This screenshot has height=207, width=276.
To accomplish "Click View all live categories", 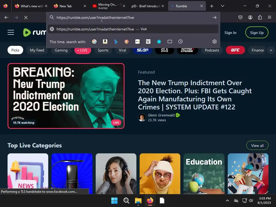I will 257,145.
